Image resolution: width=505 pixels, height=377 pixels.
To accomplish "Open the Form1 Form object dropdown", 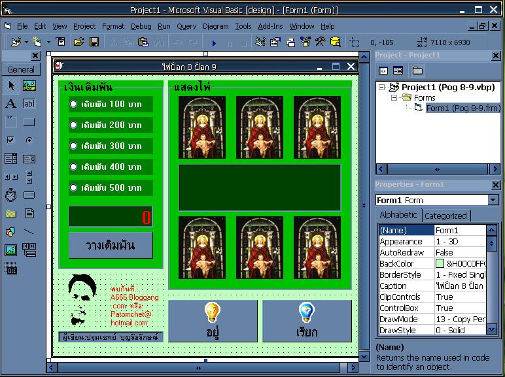I will pos(493,200).
